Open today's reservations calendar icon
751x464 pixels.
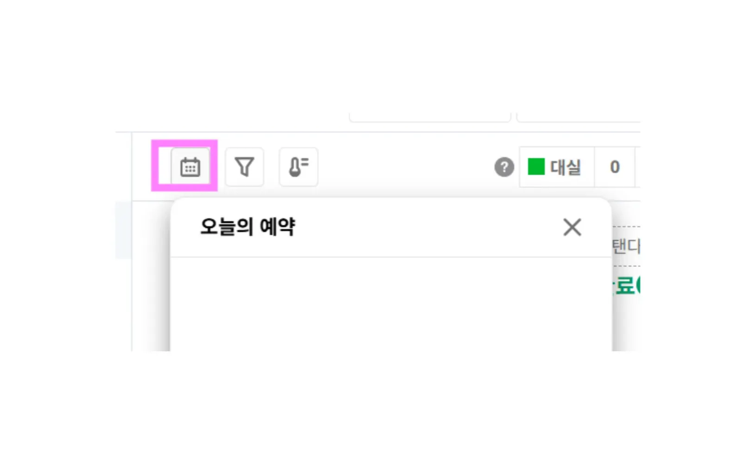[190, 167]
